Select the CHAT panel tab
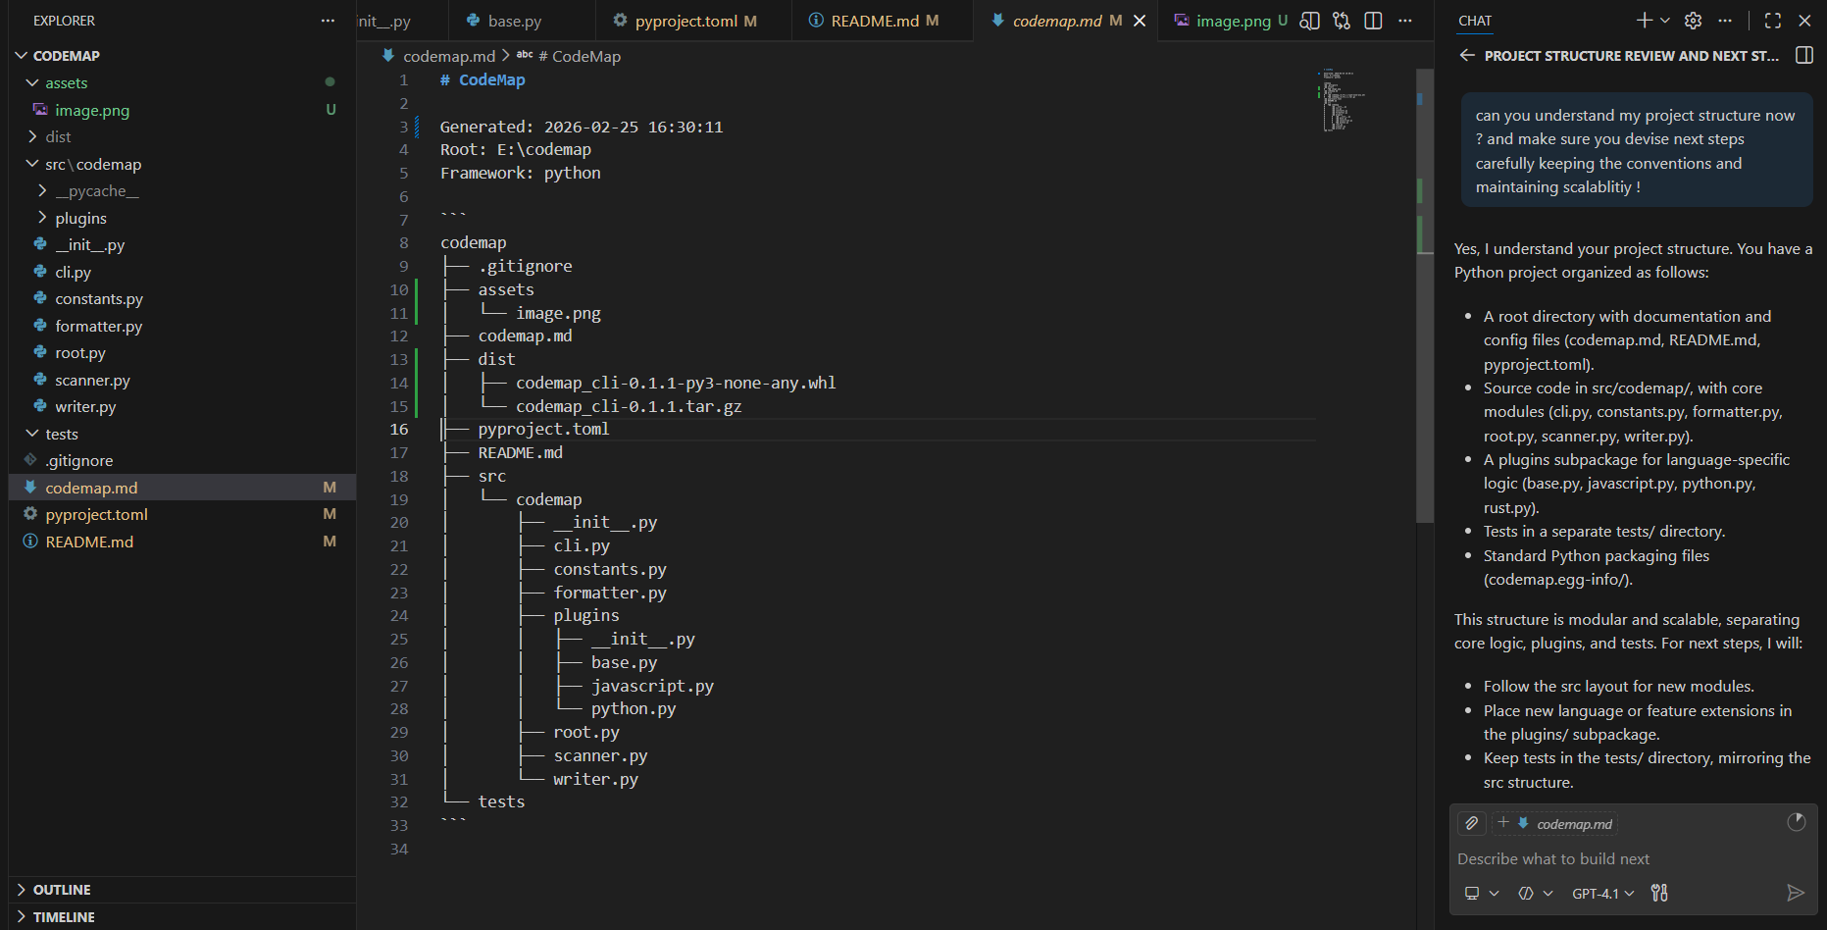This screenshot has width=1827, height=930. pos(1474,21)
